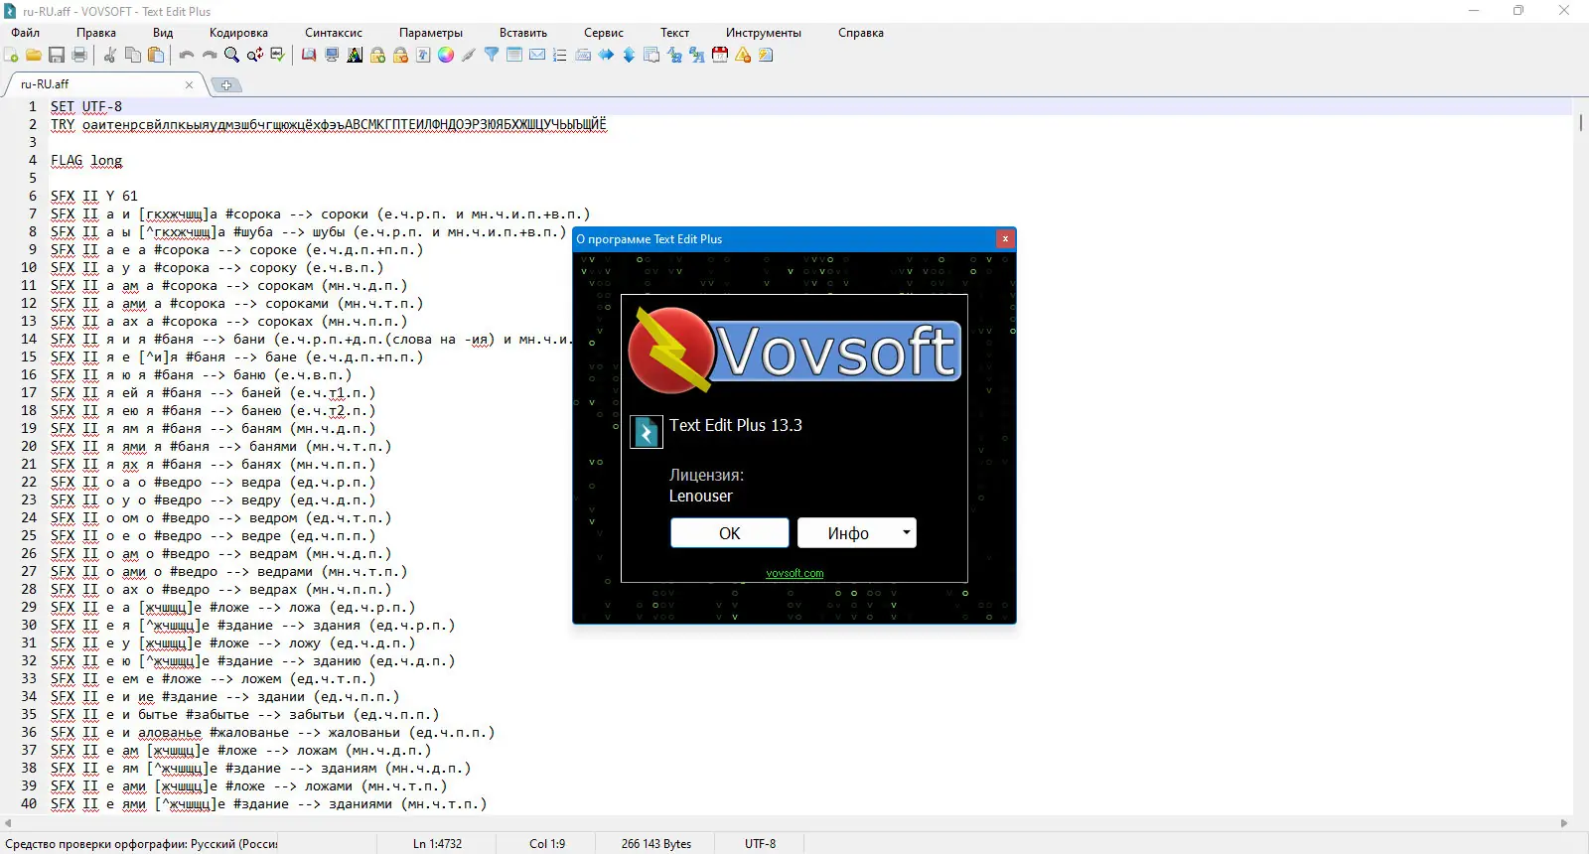Create a new file with toolbar icon
The height and width of the screenshot is (854, 1589).
click(x=11, y=56)
